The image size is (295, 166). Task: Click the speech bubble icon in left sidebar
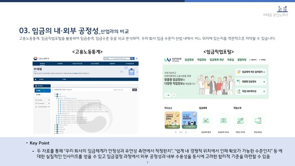[x=36, y=100]
